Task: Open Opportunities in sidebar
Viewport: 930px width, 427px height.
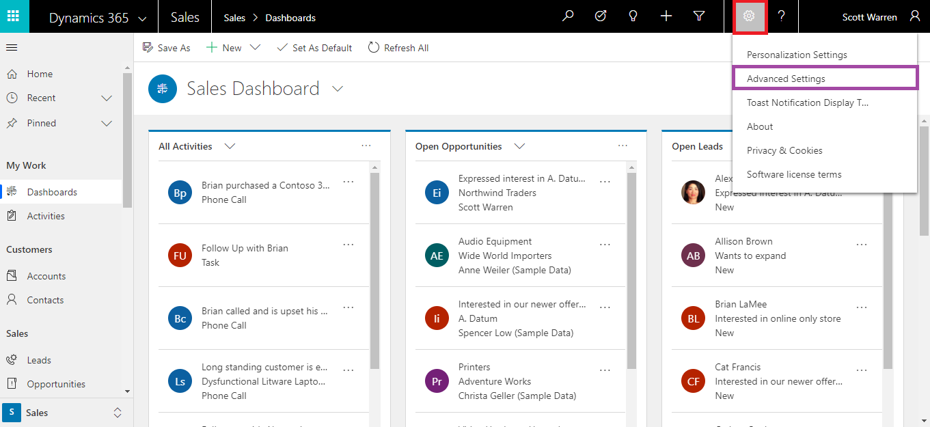Action: coord(61,384)
